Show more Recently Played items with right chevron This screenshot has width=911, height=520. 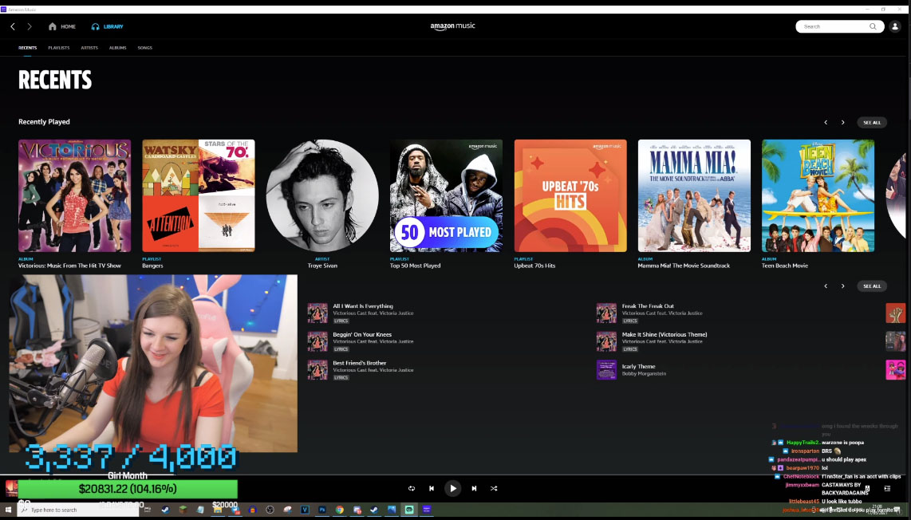pos(843,123)
